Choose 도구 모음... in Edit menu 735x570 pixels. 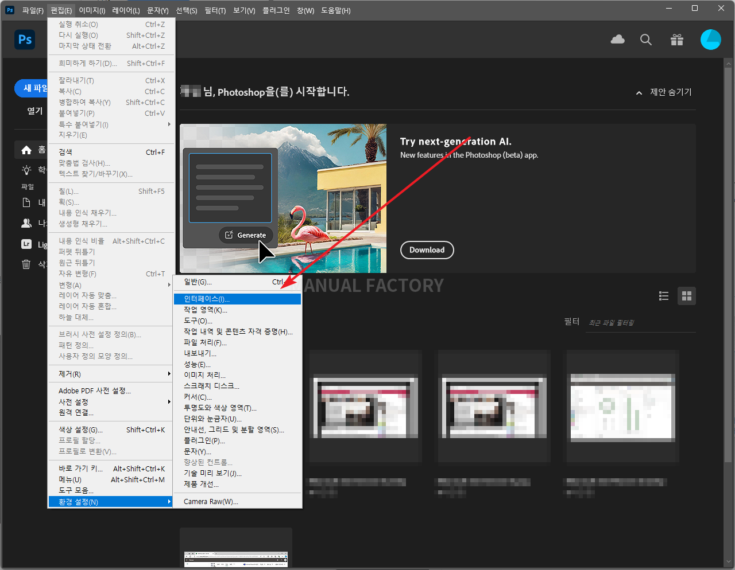[x=111, y=490]
